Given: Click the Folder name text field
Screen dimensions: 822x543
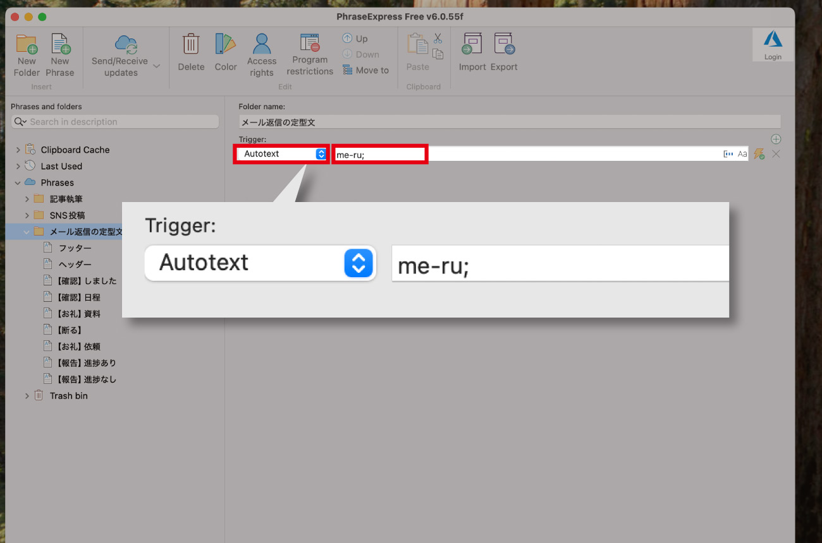Looking at the screenshot, I should (510, 122).
